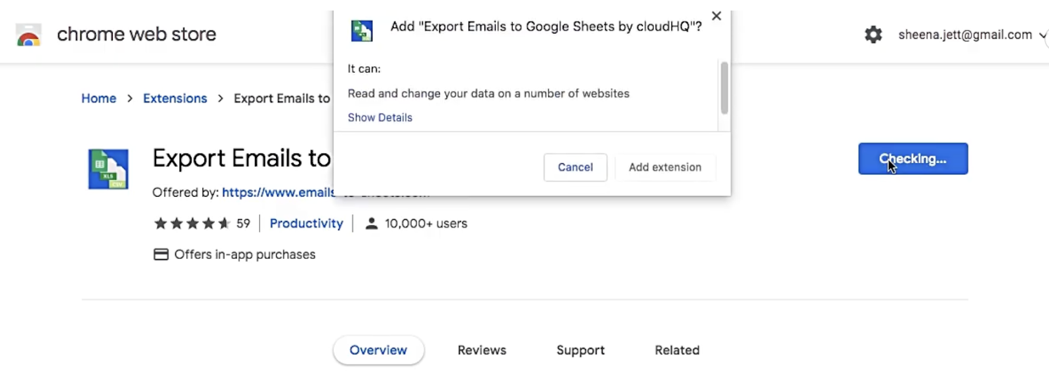
Task: Click the extension icon in the dialog header
Action: pos(362,31)
